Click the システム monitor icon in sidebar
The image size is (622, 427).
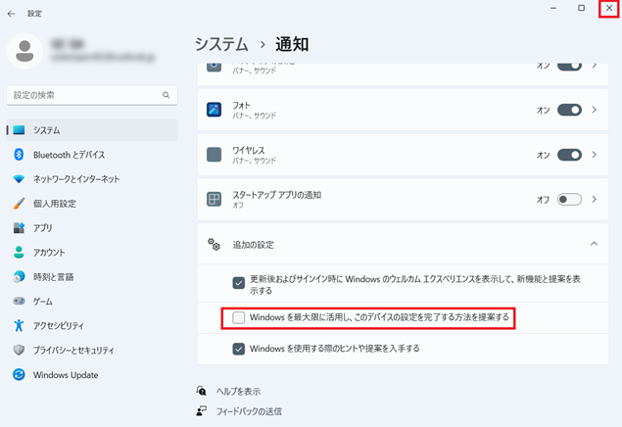[19, 130]
